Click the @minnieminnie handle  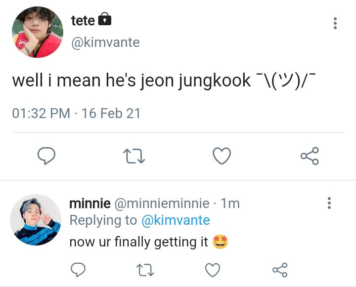(162, 204)
